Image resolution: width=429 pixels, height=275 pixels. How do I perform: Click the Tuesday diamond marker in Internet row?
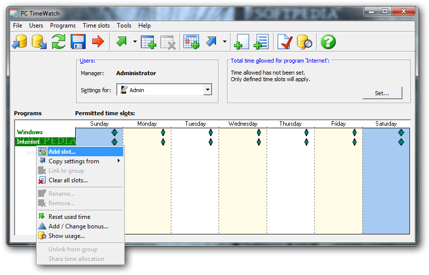pos(210,142)
